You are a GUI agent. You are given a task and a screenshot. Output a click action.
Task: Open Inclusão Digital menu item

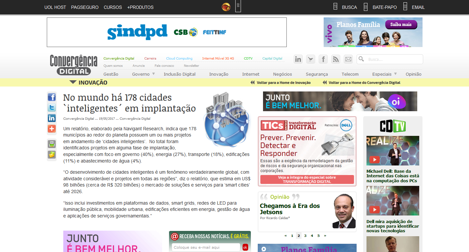pos(180,74)
